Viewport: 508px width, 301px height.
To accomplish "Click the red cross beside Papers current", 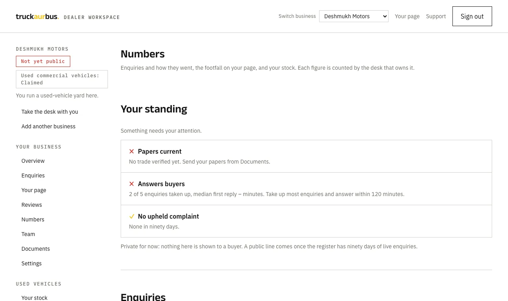I will click(132, 151).
